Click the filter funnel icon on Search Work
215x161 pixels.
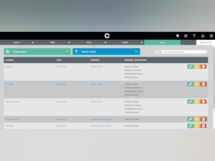[x=76, y=52]
